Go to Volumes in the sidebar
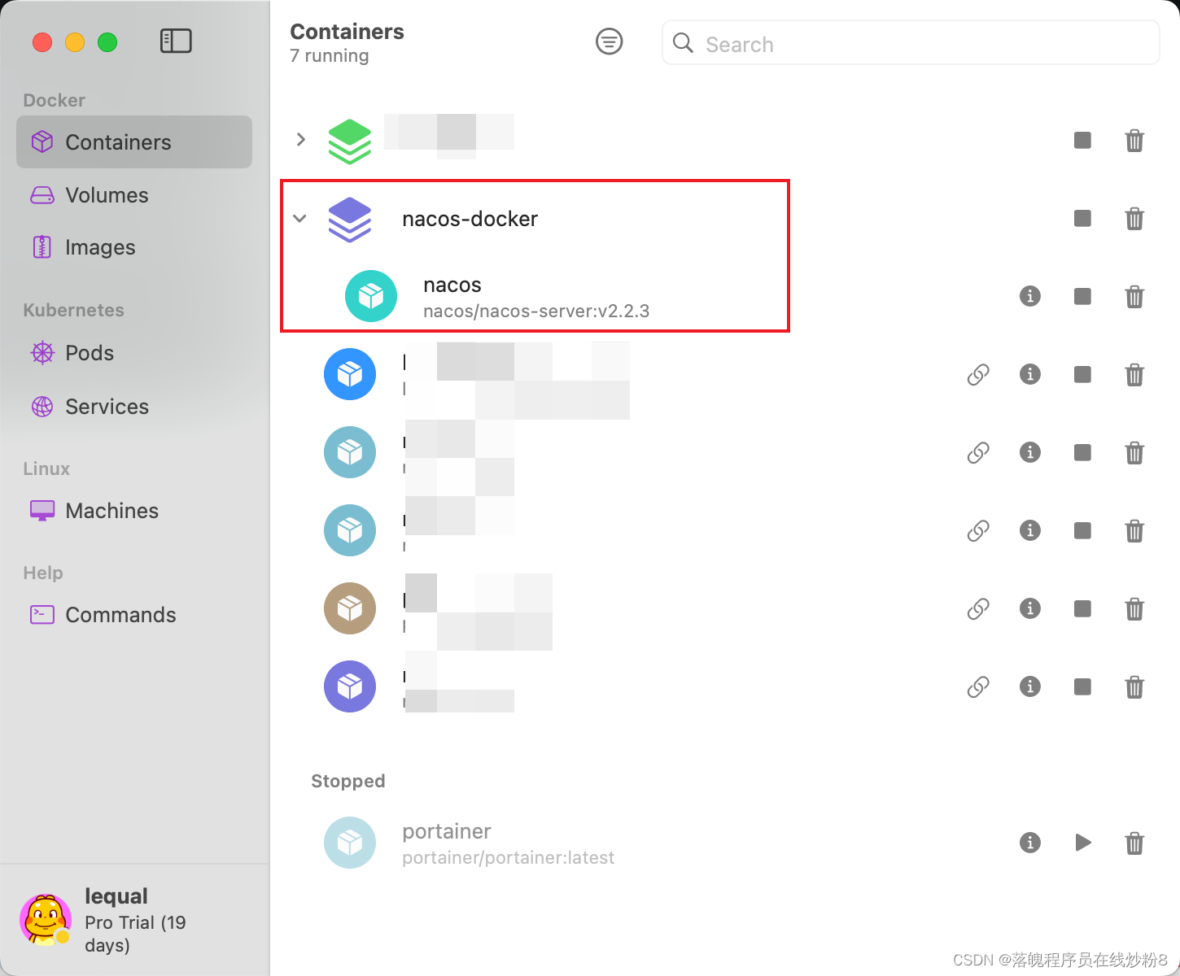 [134, 195]
